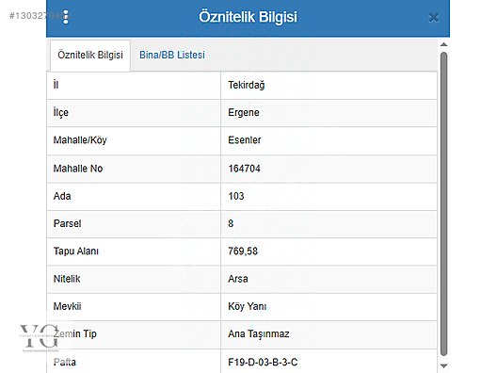Image resolution: width=497 pixels, height=373 pixels.
Task: Click the Nitelik label cell
Action: pos(134,279)
